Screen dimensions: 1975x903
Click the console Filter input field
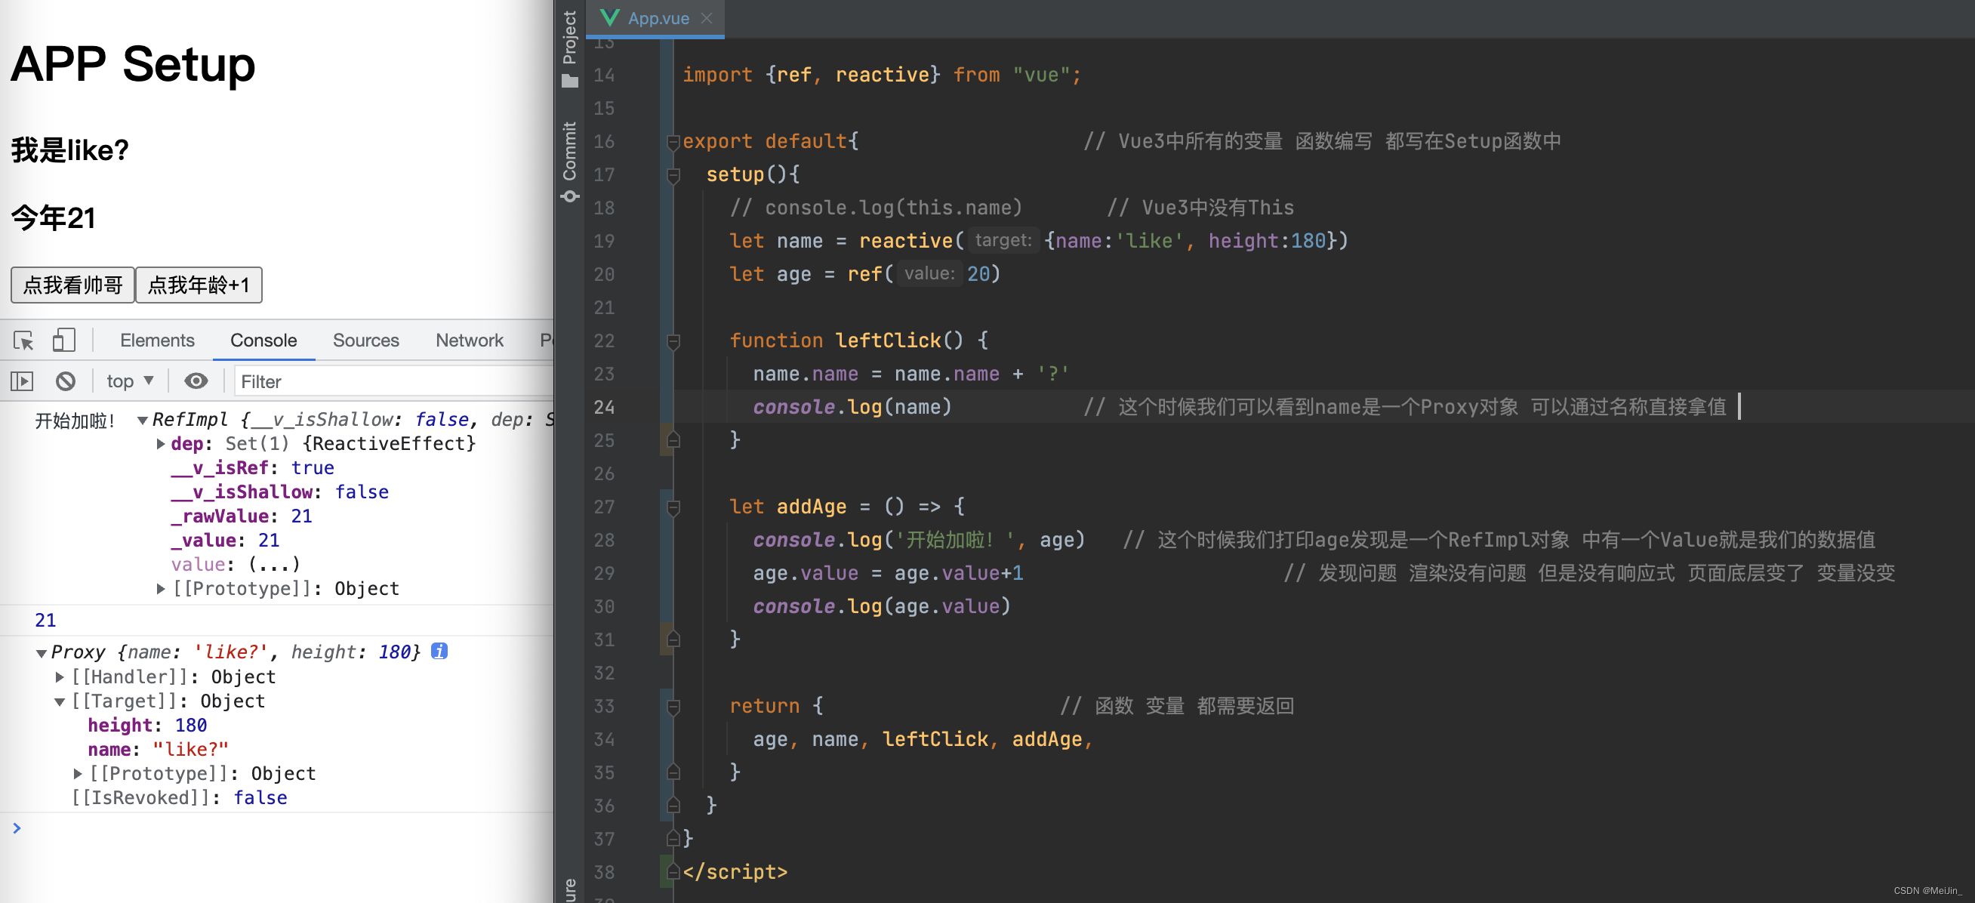pos(394,382)
